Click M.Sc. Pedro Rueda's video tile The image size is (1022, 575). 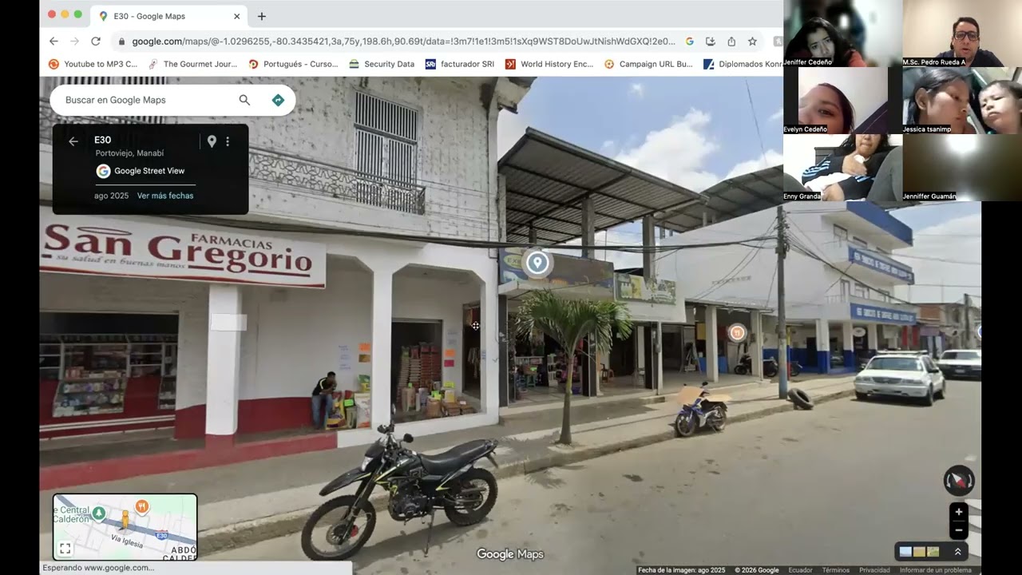[962, 34]
